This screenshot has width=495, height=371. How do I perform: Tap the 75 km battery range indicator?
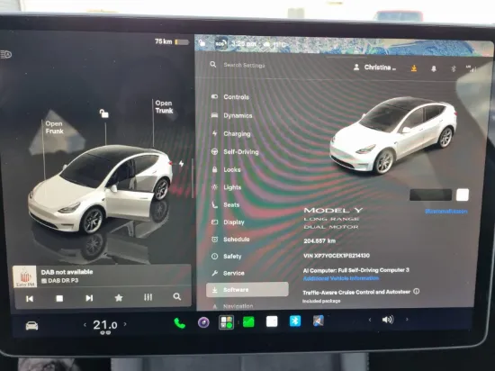click(172, 41)
